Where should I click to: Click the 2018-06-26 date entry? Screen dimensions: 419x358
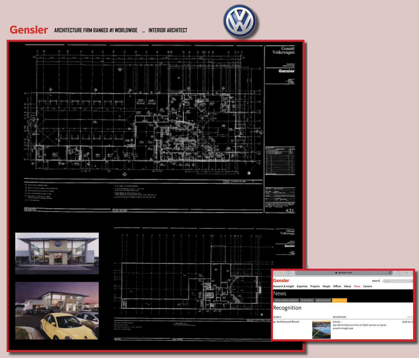[x=408, y=322]
